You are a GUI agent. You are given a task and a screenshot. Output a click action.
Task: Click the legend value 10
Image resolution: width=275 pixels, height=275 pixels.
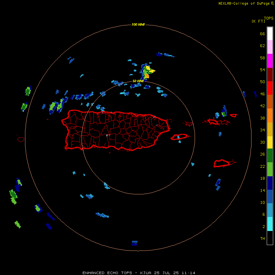pos(262,202)
